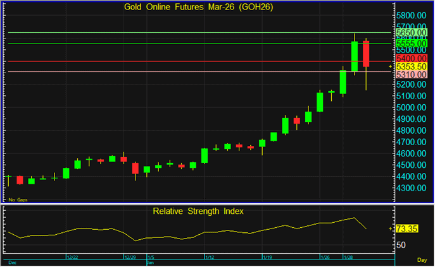
Task: Click the No Gaps indicator text
Action: tap(18, 199)
